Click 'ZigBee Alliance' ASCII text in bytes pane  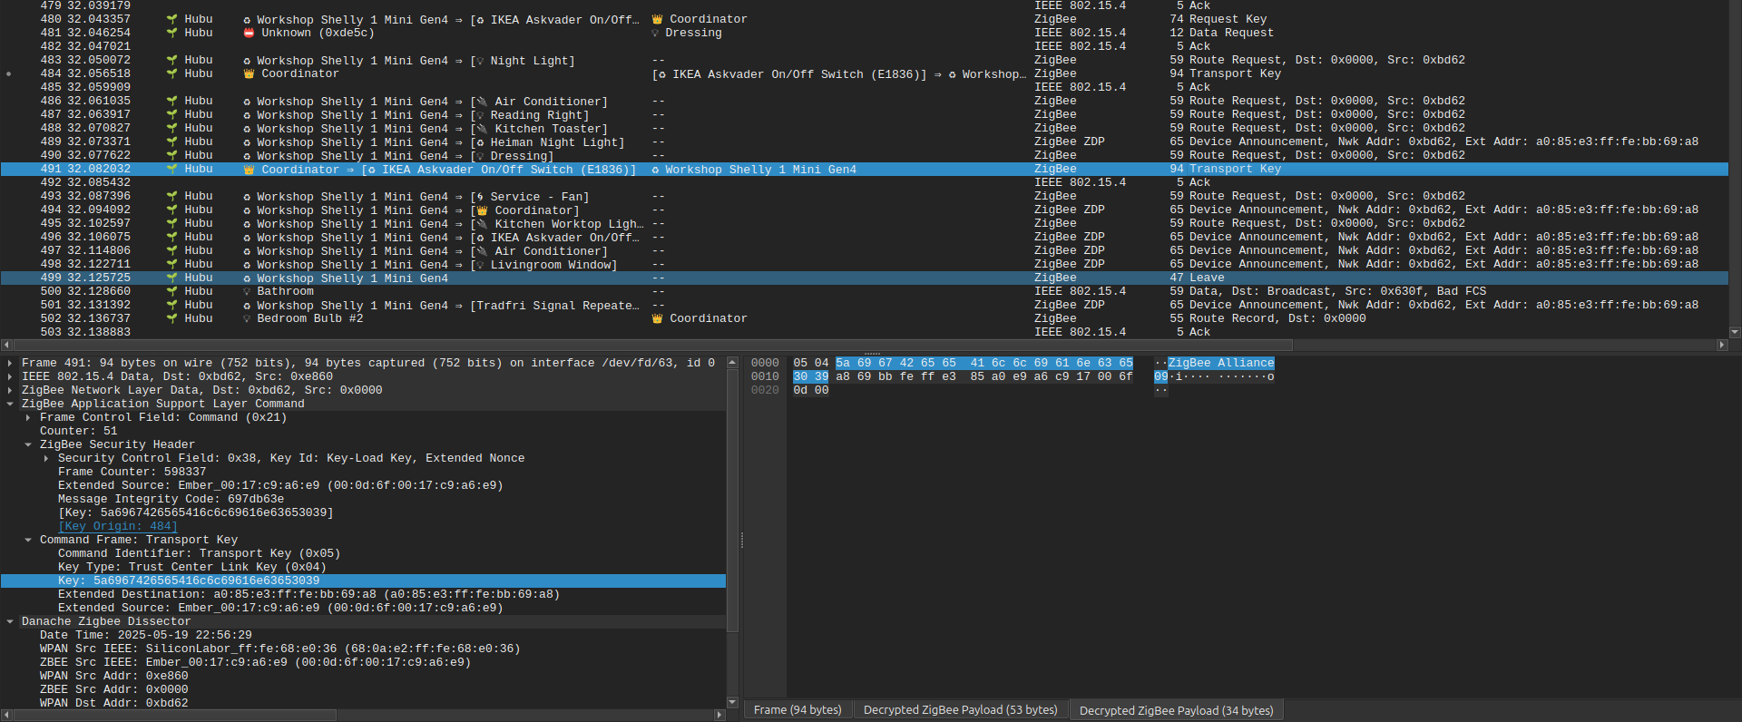tap(1221, 363)
